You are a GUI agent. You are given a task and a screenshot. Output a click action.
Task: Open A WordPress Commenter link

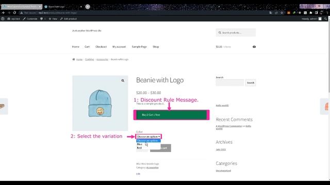click(x=229, y=126)
